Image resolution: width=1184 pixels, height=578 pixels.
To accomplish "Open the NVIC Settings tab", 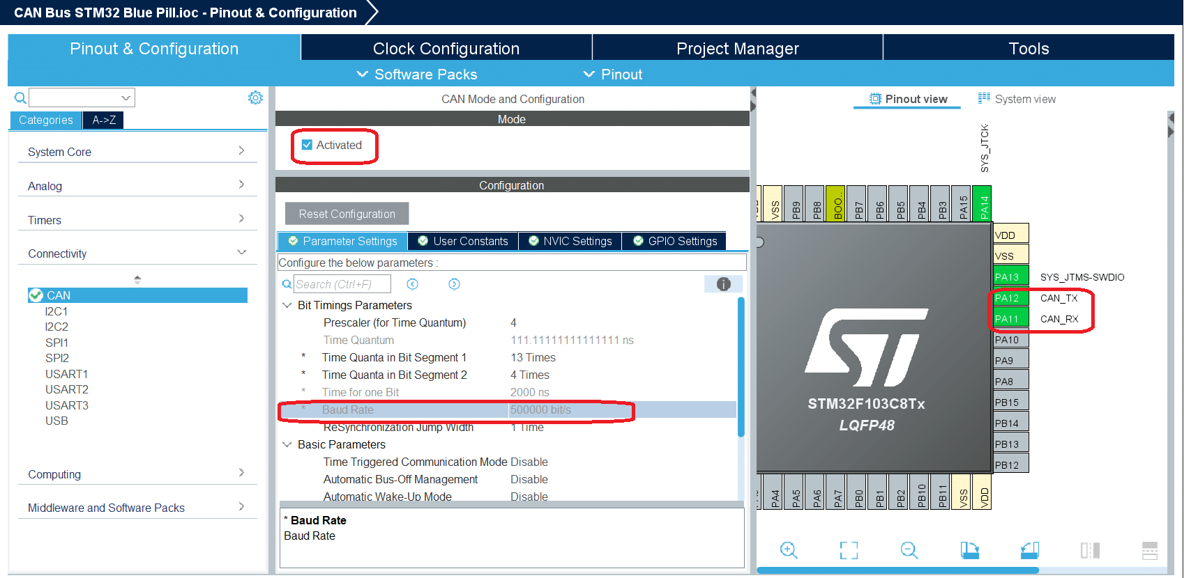I will pos(570,241).
